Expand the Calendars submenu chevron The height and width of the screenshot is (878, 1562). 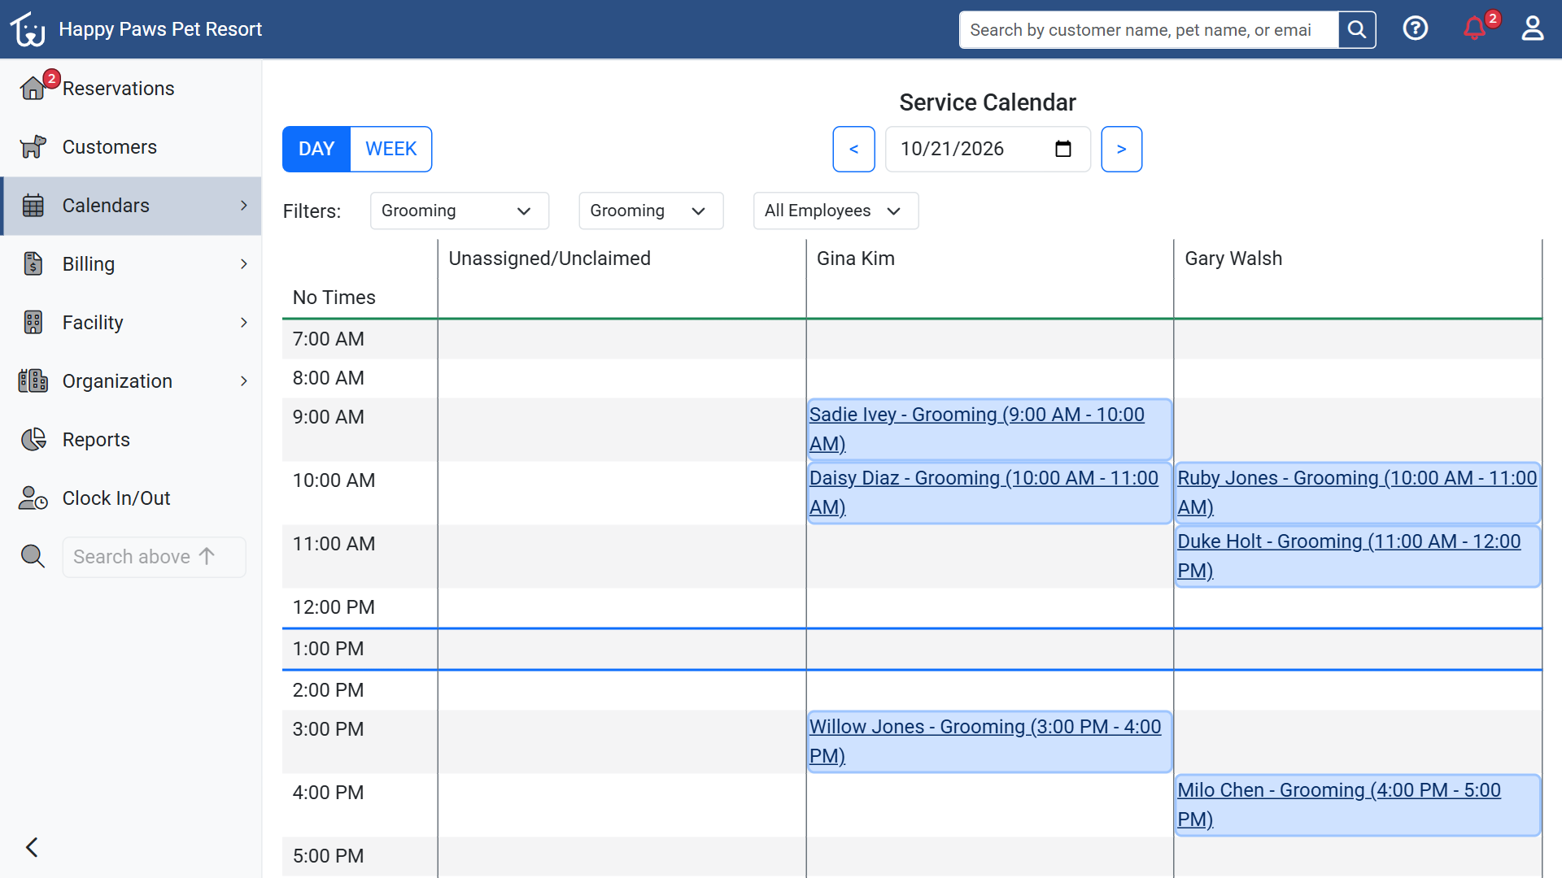coord(243,206)
